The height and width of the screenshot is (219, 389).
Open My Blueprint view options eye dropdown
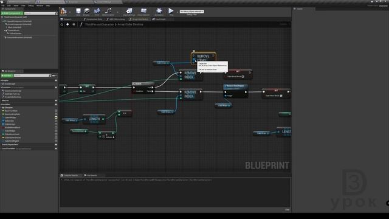click(54, 75)
